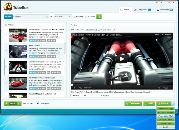179x130 pixels.
Task: Open More info in video player
Action: tap(166, 34)
